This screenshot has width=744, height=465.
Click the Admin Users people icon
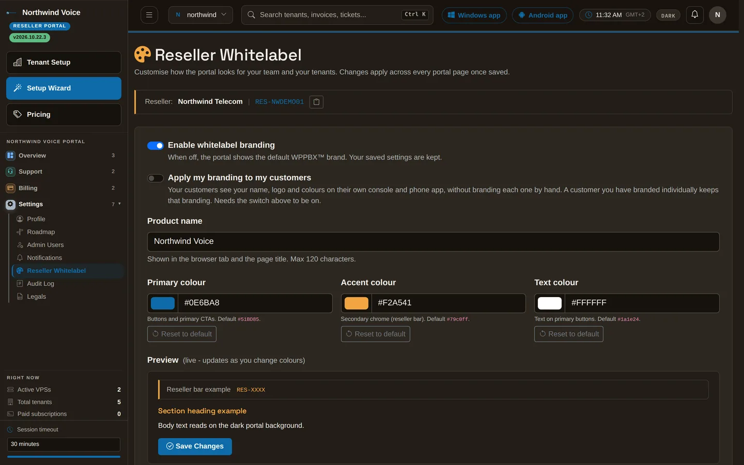(20, 245)
